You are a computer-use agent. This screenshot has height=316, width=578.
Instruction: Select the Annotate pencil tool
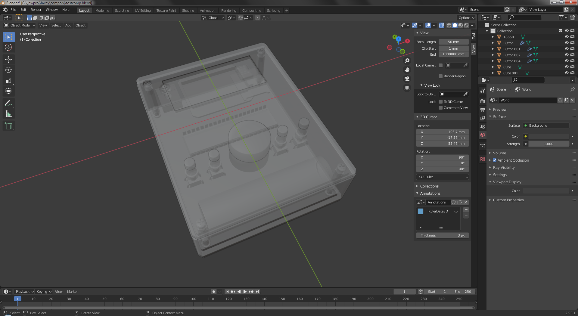[8, 104]
